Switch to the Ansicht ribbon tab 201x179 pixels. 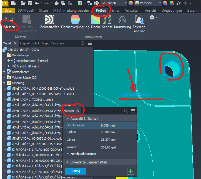click(150, 11)
